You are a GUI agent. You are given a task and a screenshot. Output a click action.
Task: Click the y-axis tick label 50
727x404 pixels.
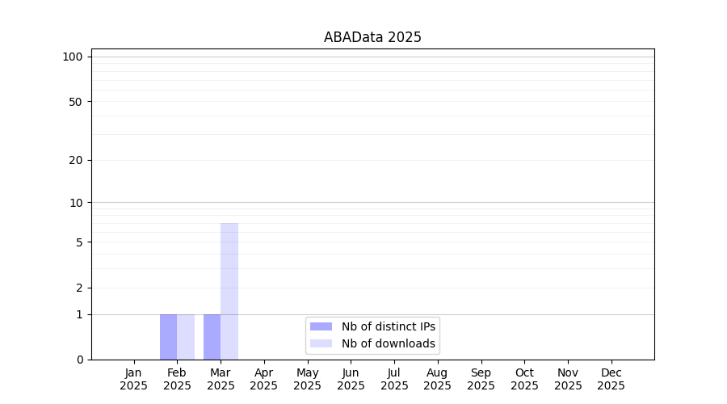[x=75, y=102]
